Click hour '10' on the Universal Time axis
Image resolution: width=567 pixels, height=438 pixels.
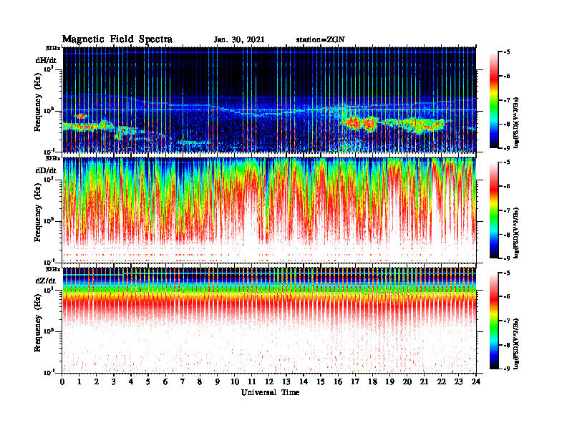pyautogui.click(x=235, y=381)
